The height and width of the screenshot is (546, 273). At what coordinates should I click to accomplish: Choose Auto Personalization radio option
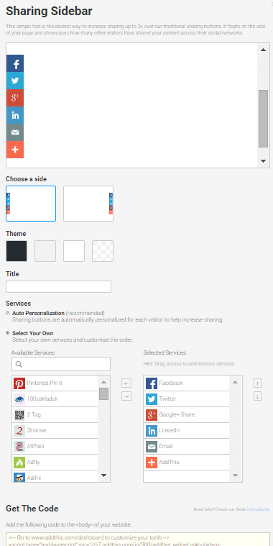[x=8, y=313]
